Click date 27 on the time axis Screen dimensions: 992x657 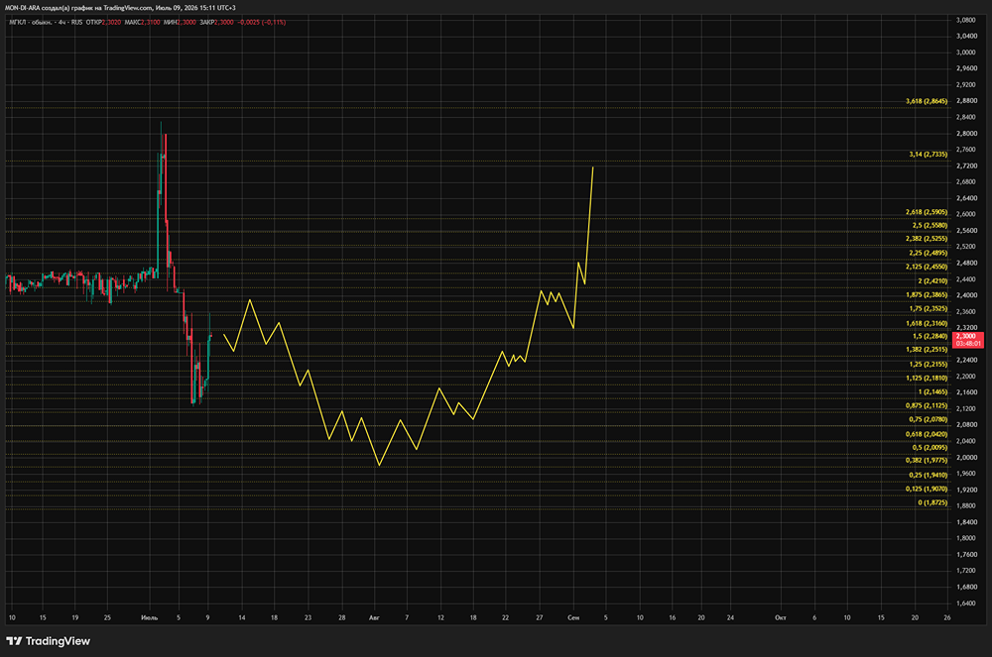click(x=539, y=617)
